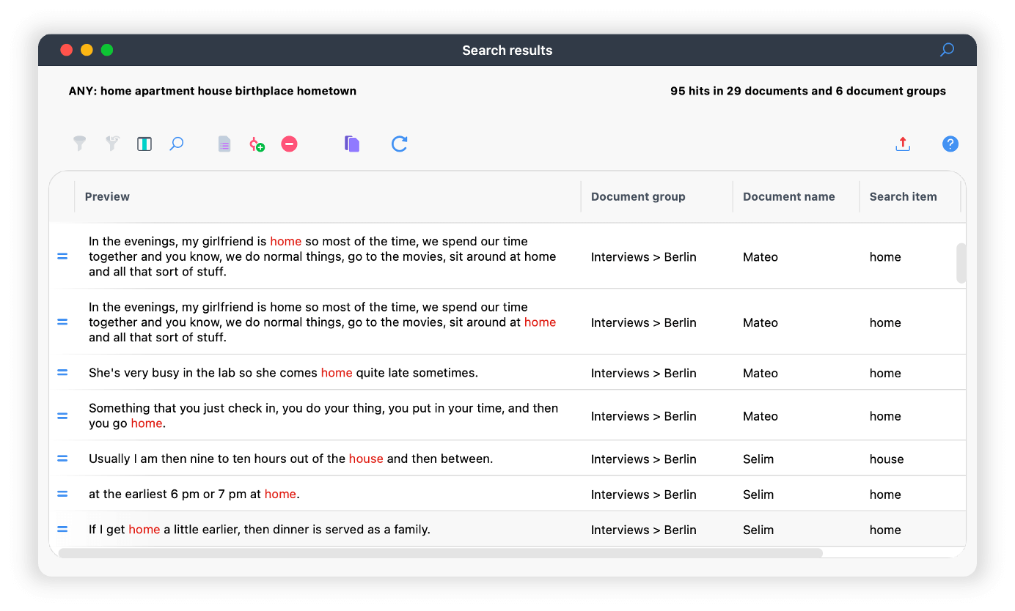Click row marker for second Mateo girlfriend row
1015x611 pixels.
click(x=62, y=322)
